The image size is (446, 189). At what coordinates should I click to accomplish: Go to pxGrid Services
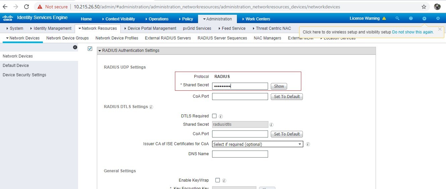(x=197, y=28)
